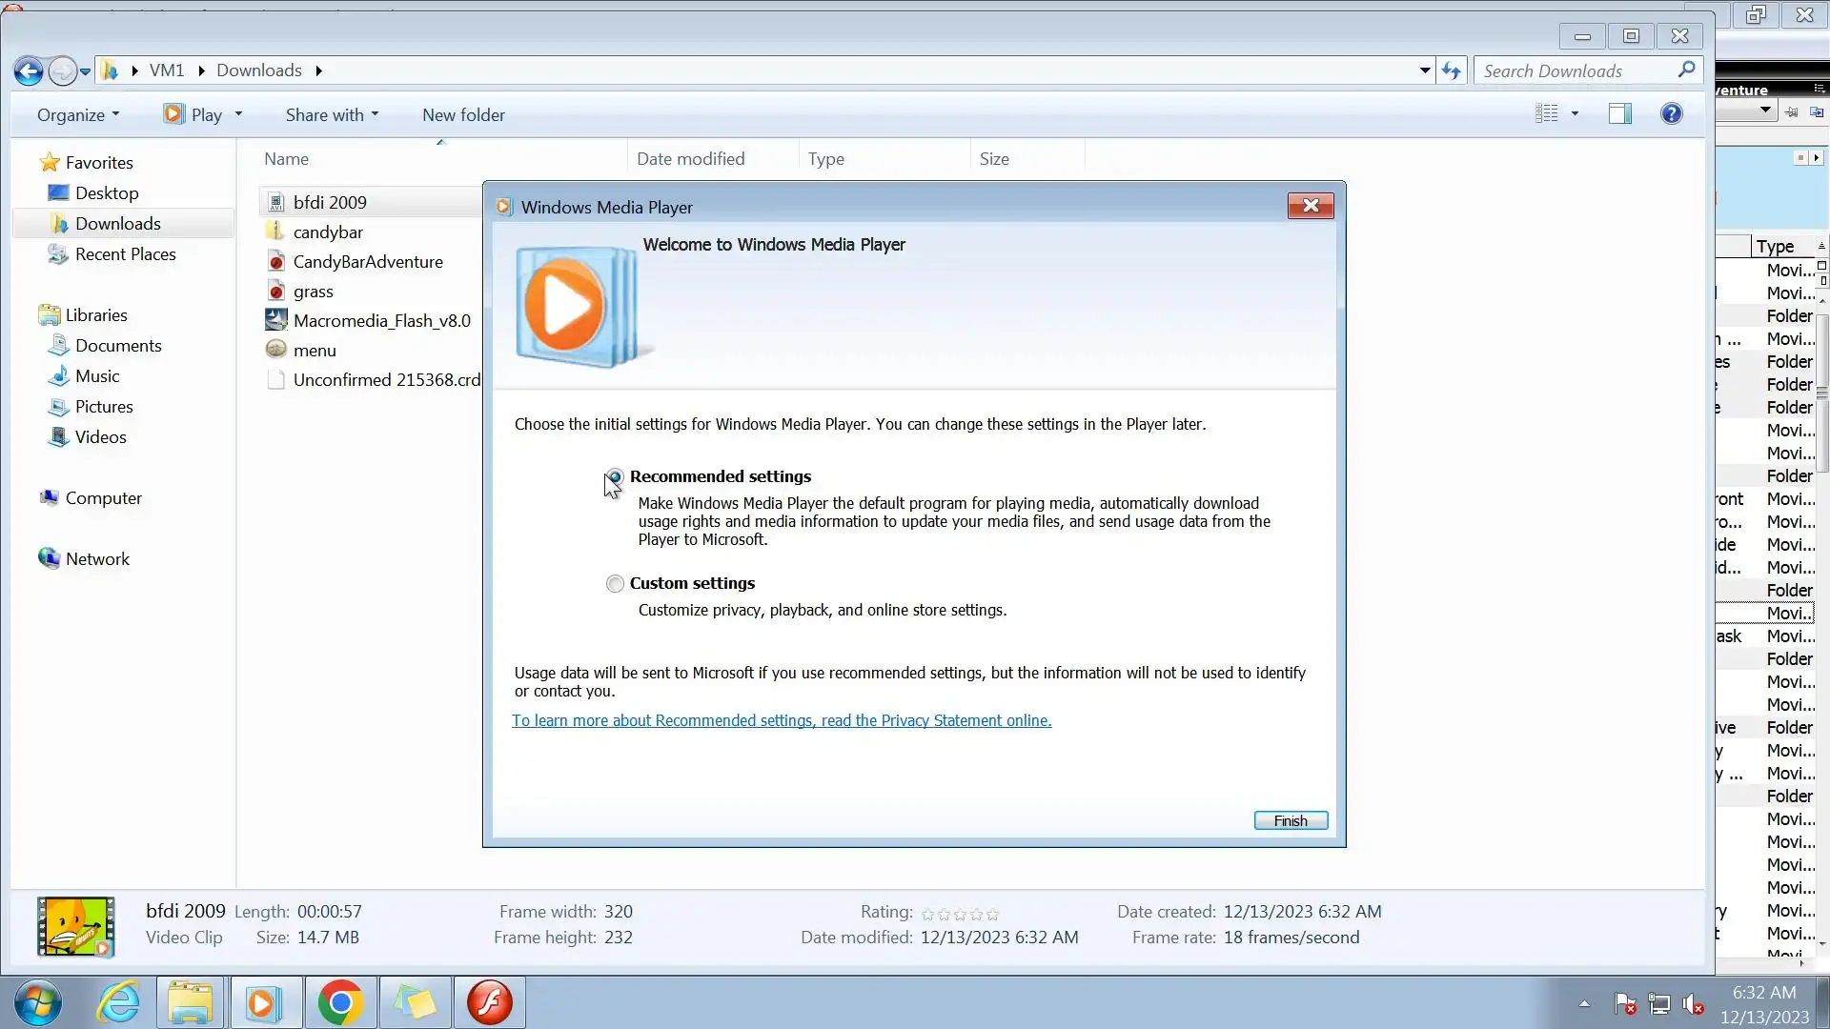Expand the Organize menu
This screenshot has height=1029, width=1830.
tap(78, 115)
